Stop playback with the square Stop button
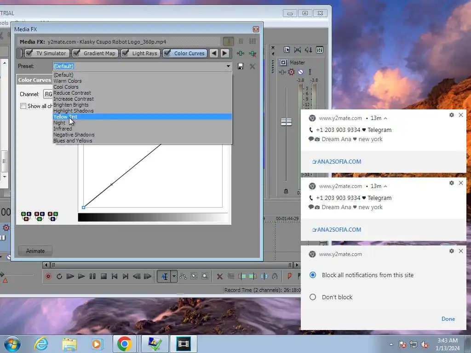Viewport: 471px width, 353px height. coord(103,276)
